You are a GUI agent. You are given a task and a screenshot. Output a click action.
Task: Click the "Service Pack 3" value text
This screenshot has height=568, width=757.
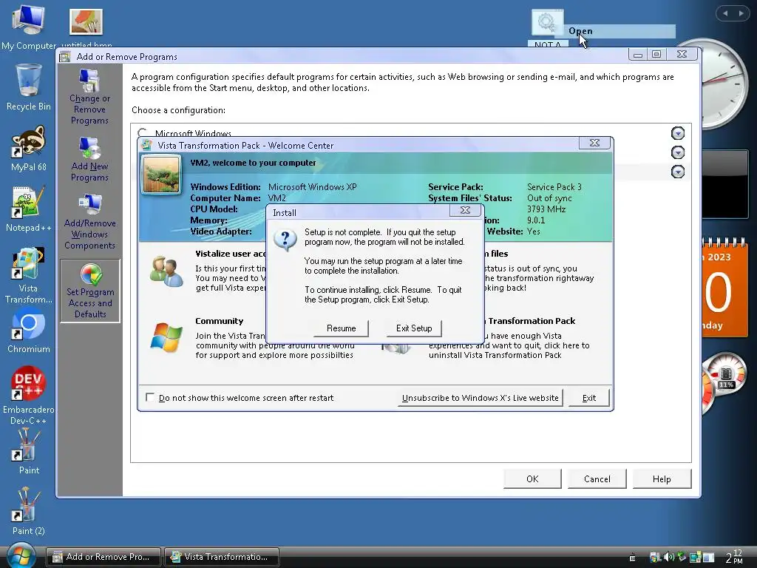(554, 187)
